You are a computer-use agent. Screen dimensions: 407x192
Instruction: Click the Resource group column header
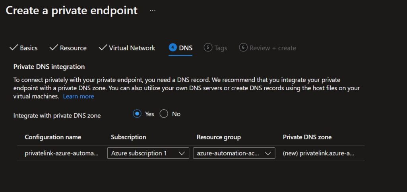click(x=219, y=137)
